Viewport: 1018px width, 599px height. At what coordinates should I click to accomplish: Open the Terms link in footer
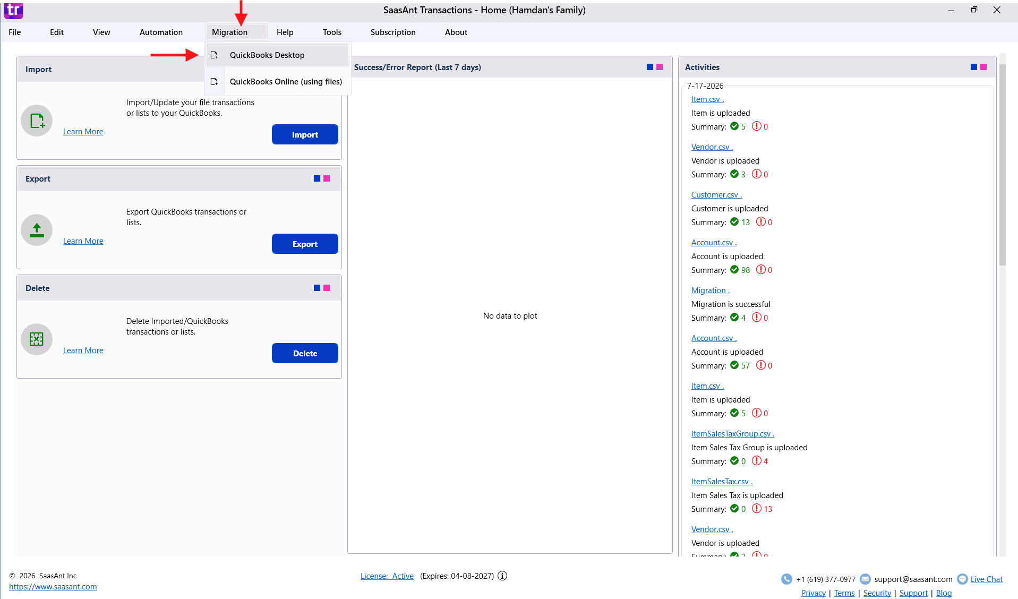pyautogui.click(x=844, y=593)
